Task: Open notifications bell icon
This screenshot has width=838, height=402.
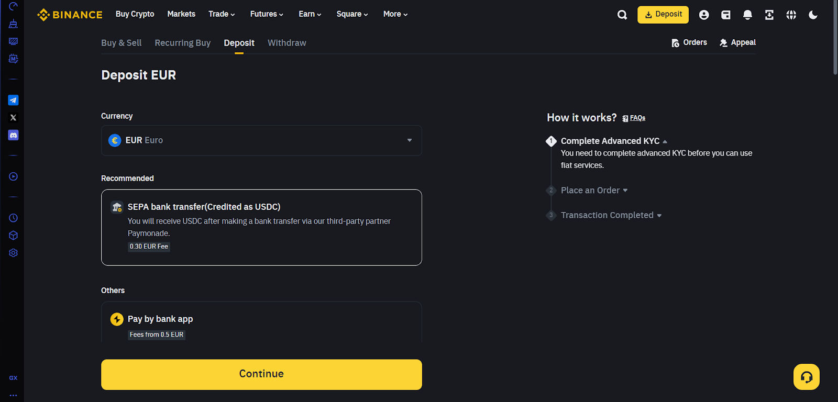Action: (747, 15)
